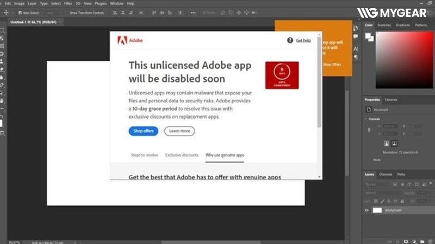
Task: Switch to the Swatches tab
Action: click(384, 25)
